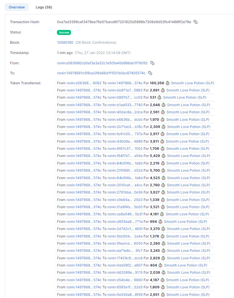Image resolution: width=234 pixels, height=298 pixels.
Task: Copy the From address icon
Action: 152,63
